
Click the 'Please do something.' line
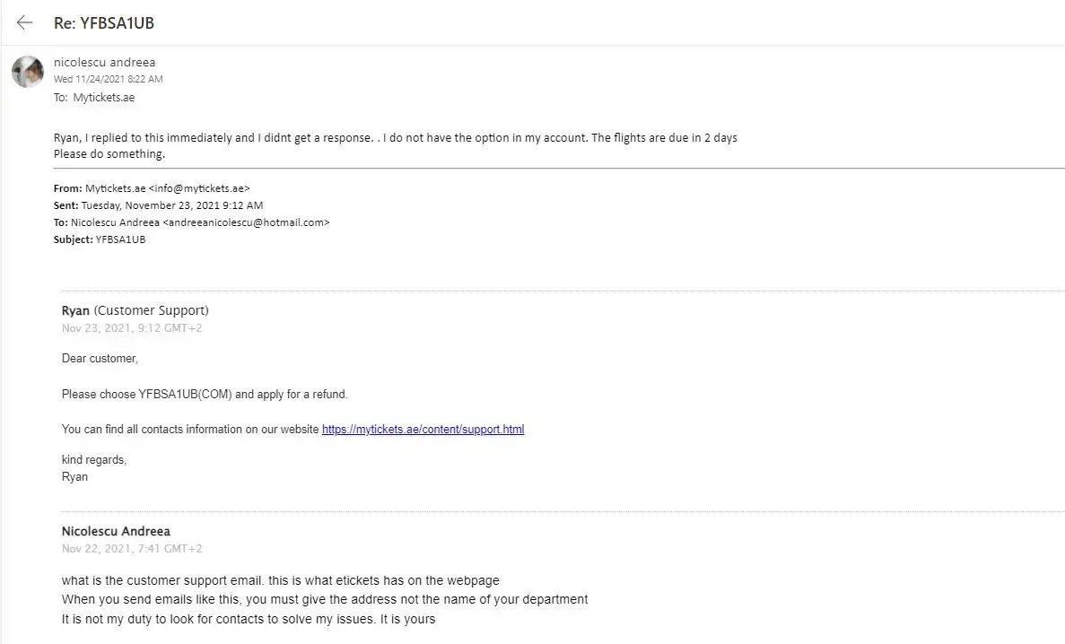click(109, 154)
